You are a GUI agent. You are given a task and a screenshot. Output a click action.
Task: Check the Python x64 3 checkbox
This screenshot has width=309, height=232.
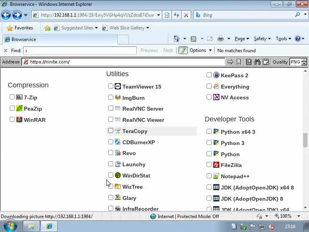[x=209, y=131]
